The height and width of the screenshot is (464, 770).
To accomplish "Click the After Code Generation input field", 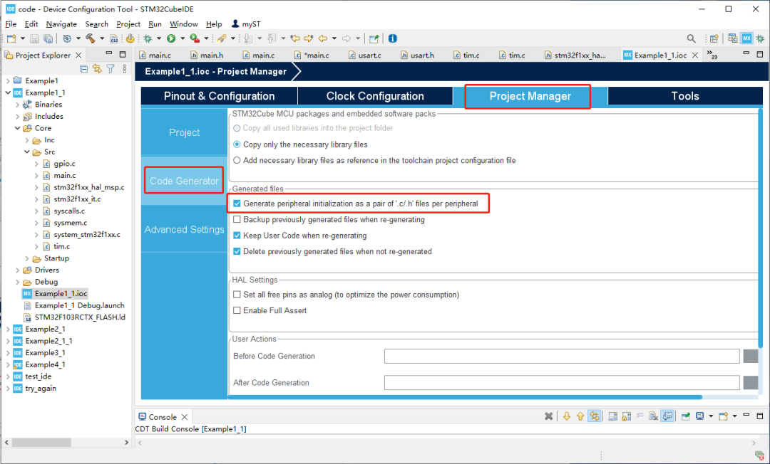I will 562,383.
